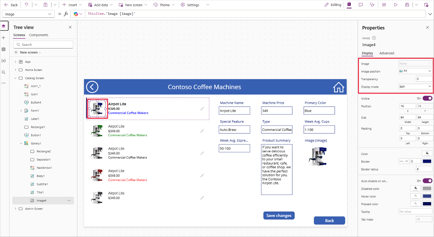Close the Tree view panel

70,27
